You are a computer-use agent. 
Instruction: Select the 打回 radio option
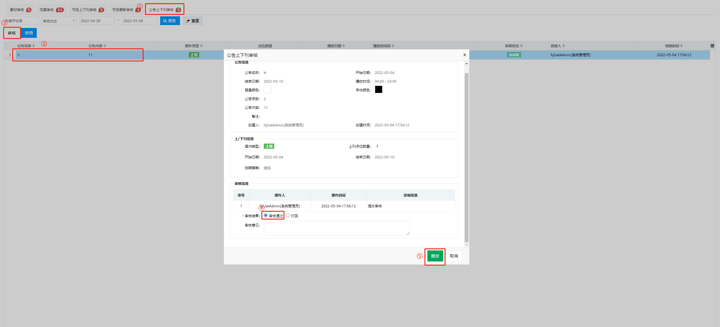tap(288, 215)
